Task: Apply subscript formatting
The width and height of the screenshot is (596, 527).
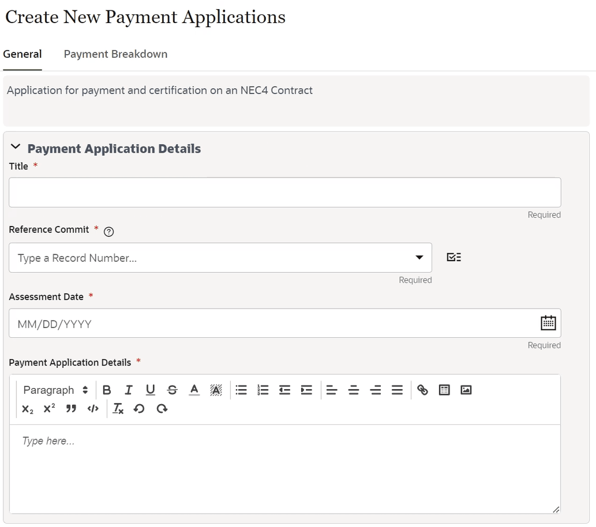Action: coord(28,409)
